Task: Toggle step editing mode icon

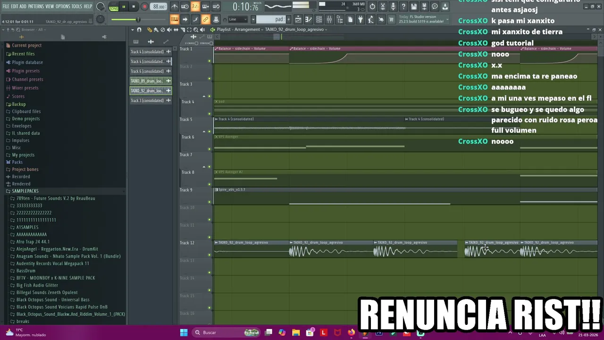Action: pyautogui.click(x=195, y=19)
